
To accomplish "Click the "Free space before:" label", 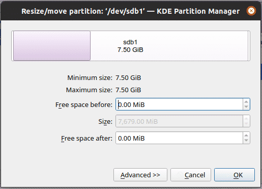I will (84, 104).
